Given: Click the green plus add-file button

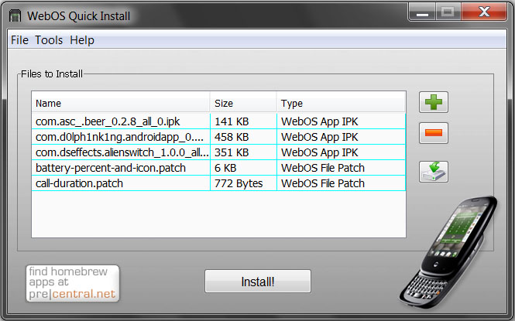Looking at the screenshot, I should (x=433, y=102).
